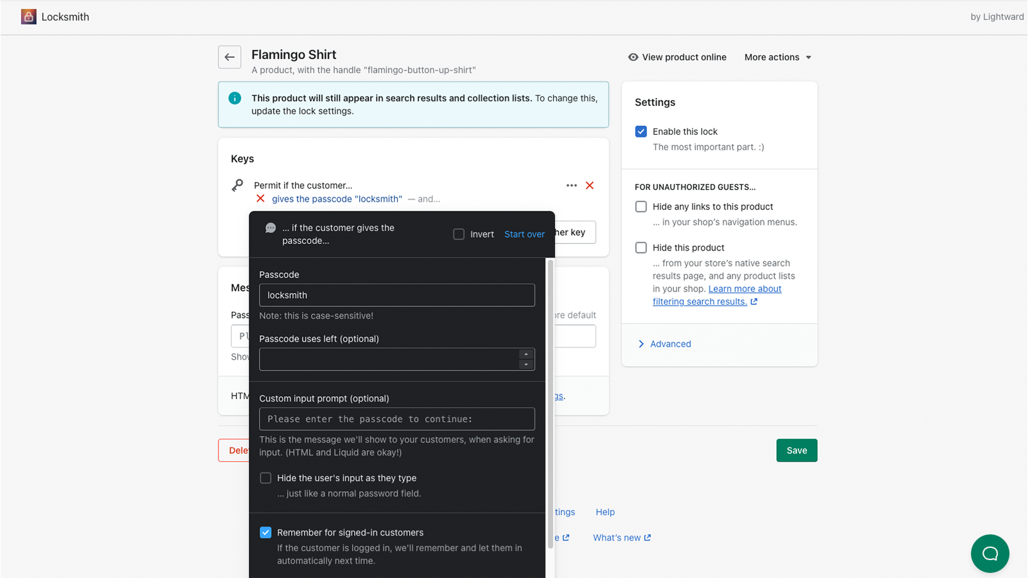The height and width of the screenshot is (578, 1028).
Task: Click into the Passcode text field
Action: (396, 295)
